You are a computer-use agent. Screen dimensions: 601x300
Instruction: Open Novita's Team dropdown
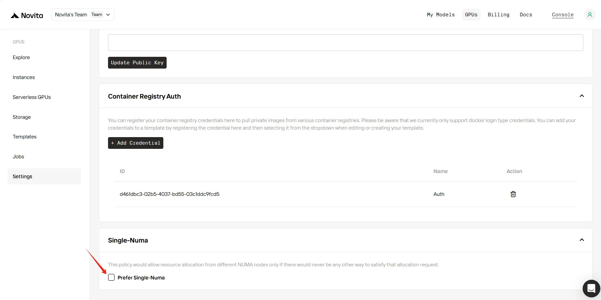(83, 15)
